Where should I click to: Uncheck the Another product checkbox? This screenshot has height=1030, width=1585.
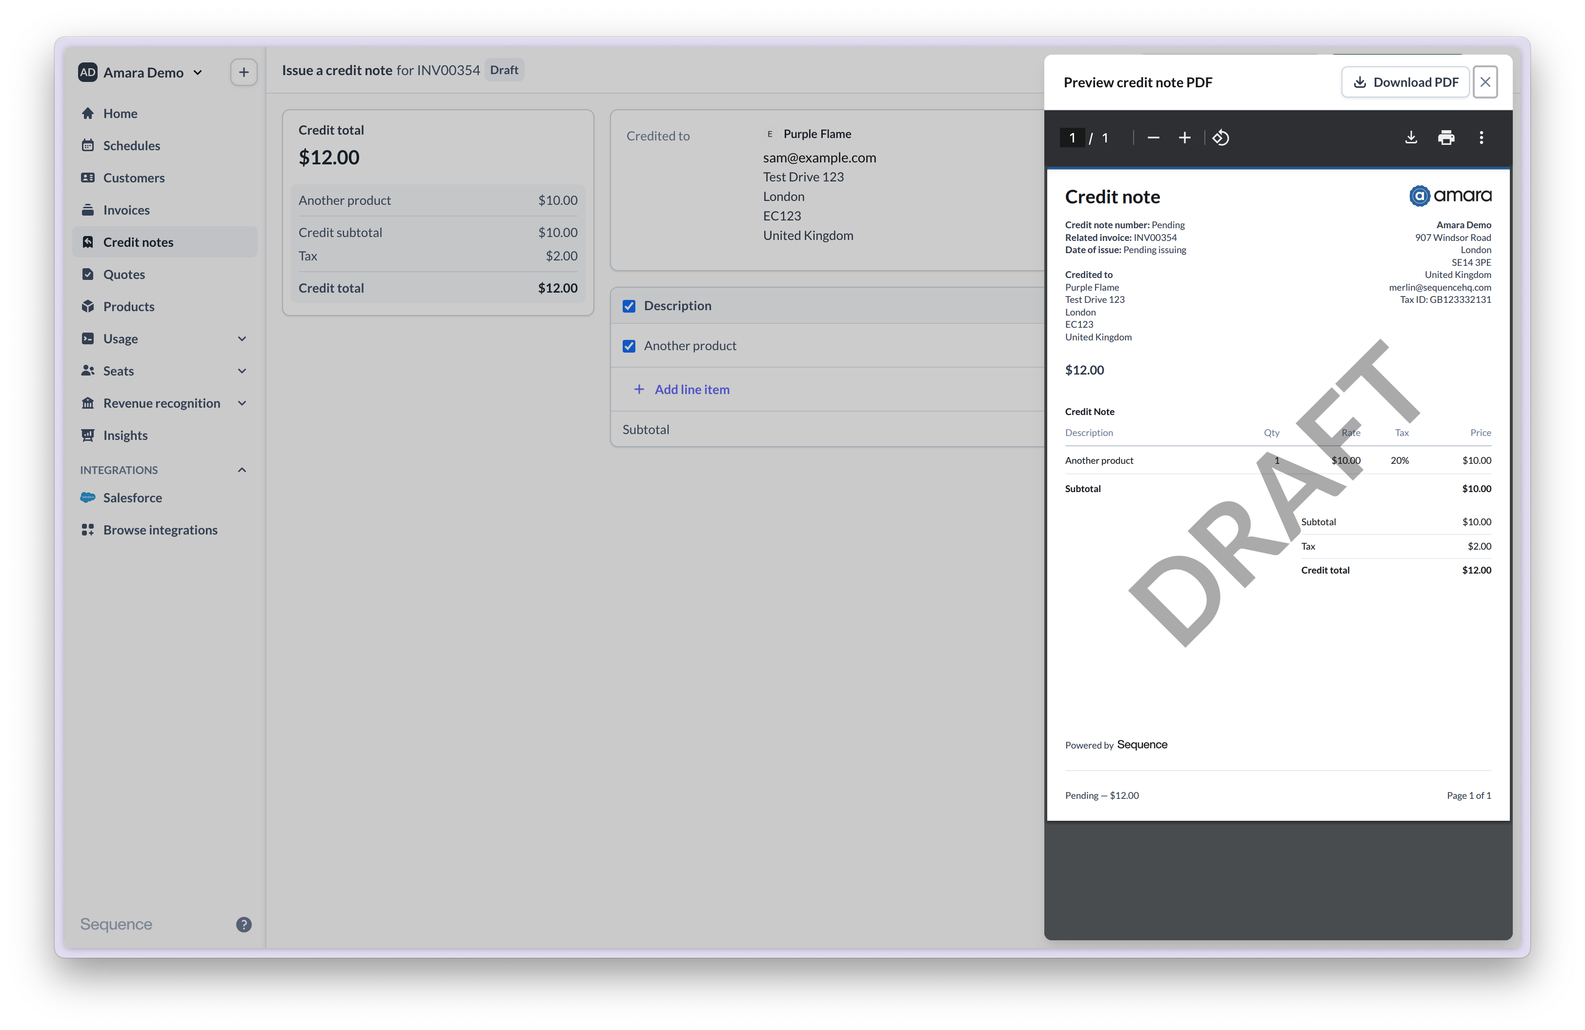pyautogui.click(x=629, y=346)
